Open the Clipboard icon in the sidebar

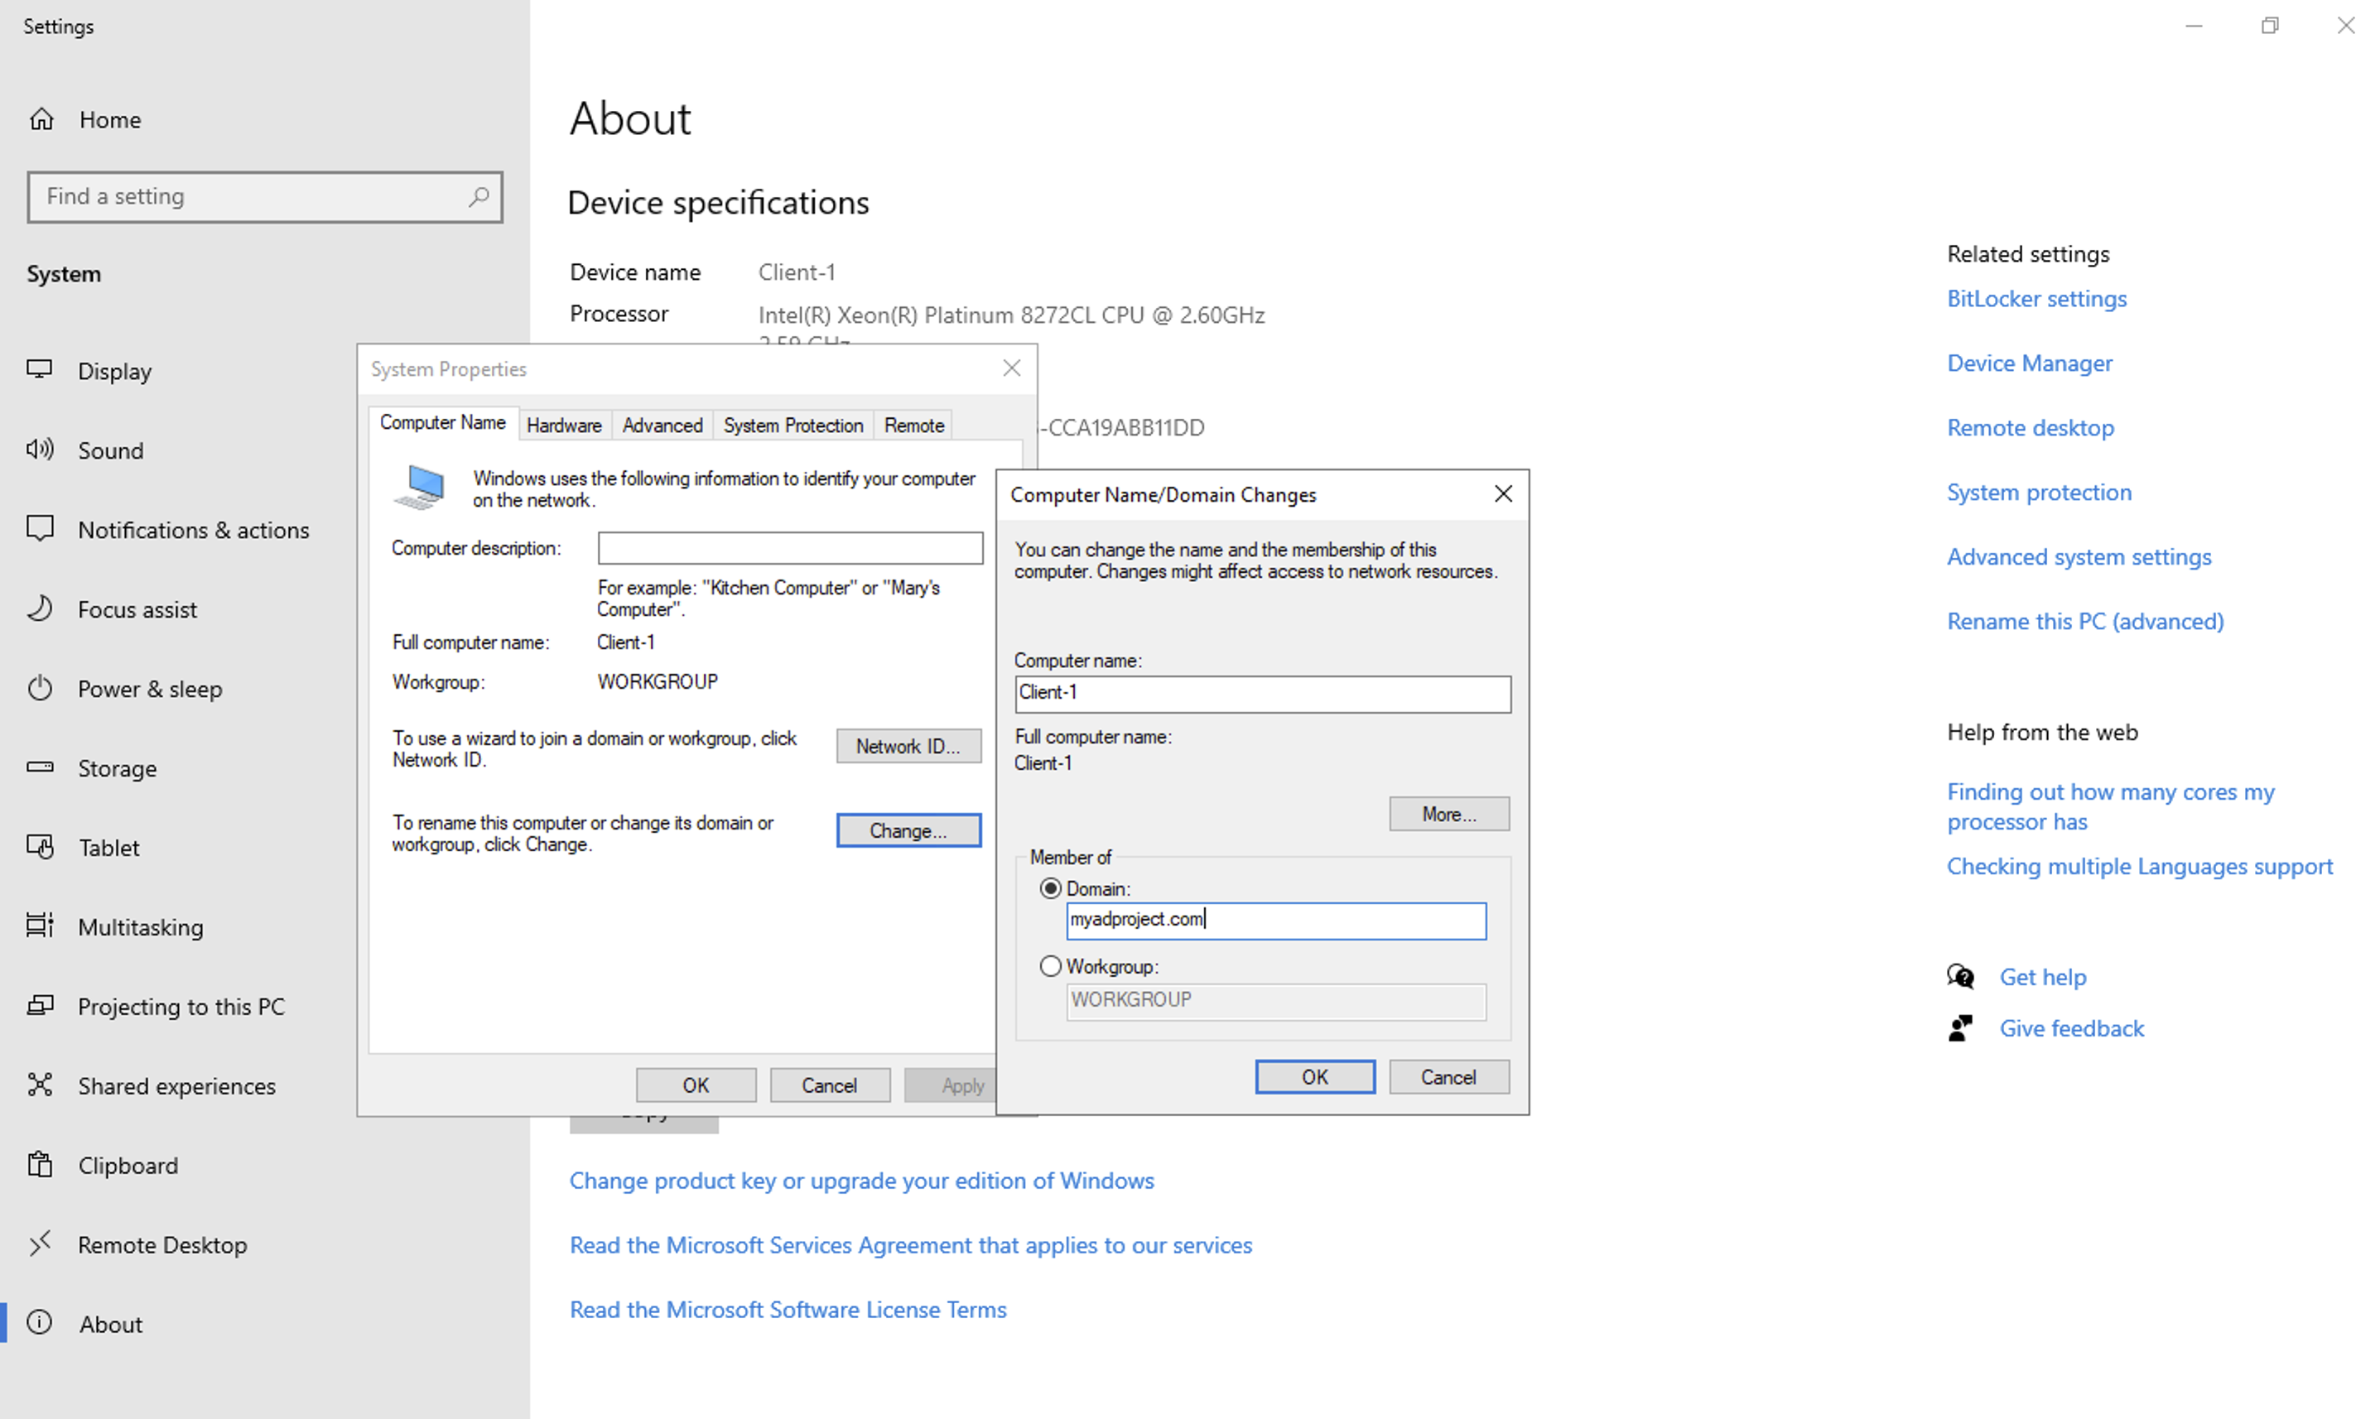[x=39, y=1165]
